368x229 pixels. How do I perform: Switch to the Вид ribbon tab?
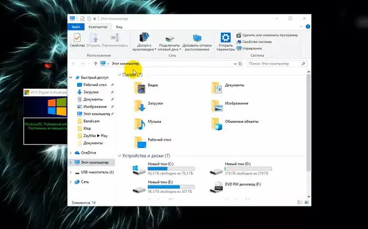119,27
